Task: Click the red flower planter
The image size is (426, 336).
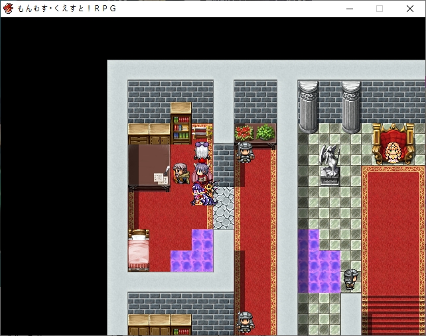Action: [244, 133]
